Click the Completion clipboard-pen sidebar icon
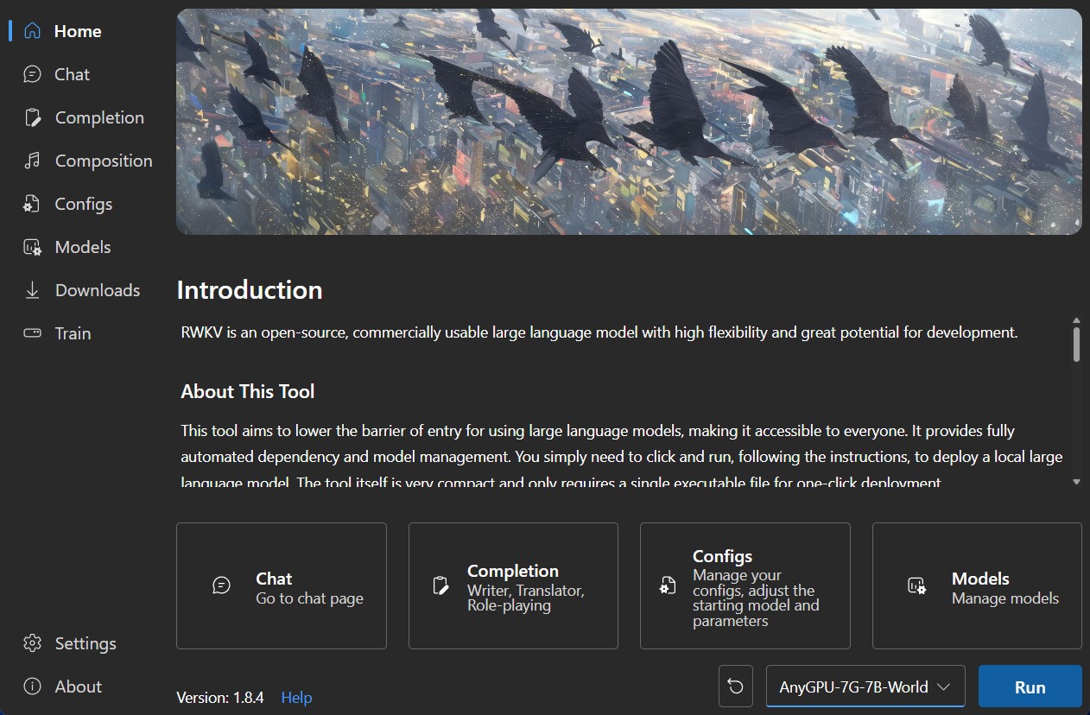 click(x=33, y=117)
